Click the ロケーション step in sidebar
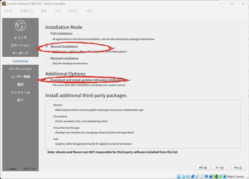 (20, 45)
